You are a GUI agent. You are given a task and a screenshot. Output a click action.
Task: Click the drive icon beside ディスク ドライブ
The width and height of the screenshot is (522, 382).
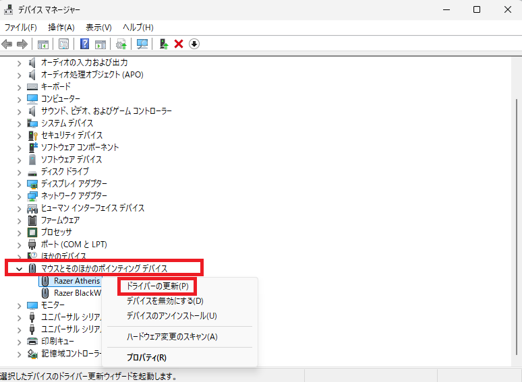point(32,173)
